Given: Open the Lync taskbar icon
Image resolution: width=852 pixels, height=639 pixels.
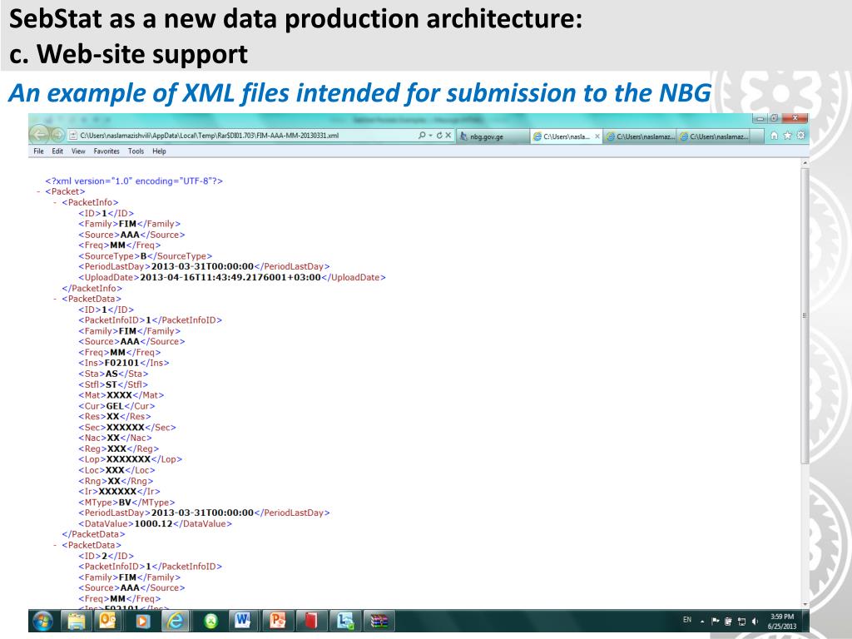Looking at the screenshot, I should point(344,621).
